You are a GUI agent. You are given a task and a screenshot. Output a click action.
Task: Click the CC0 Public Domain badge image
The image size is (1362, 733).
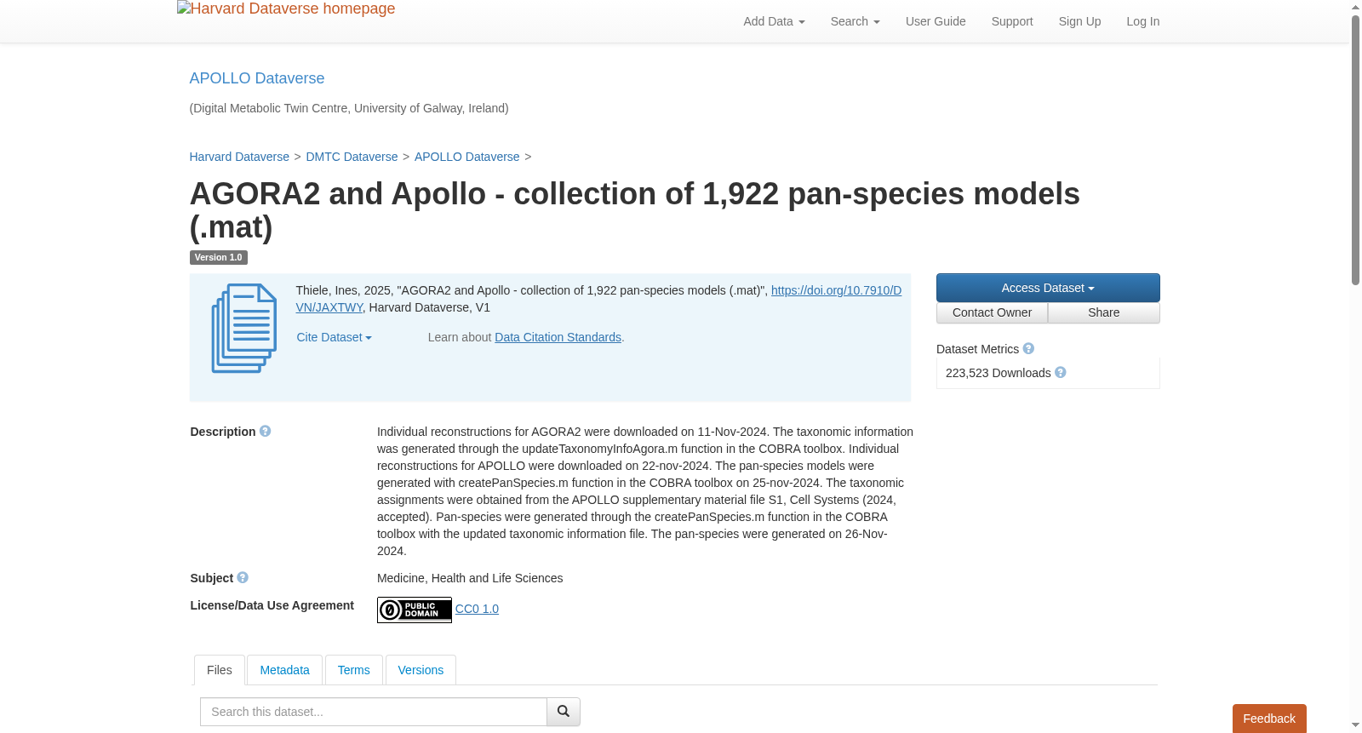coord(415,610)
